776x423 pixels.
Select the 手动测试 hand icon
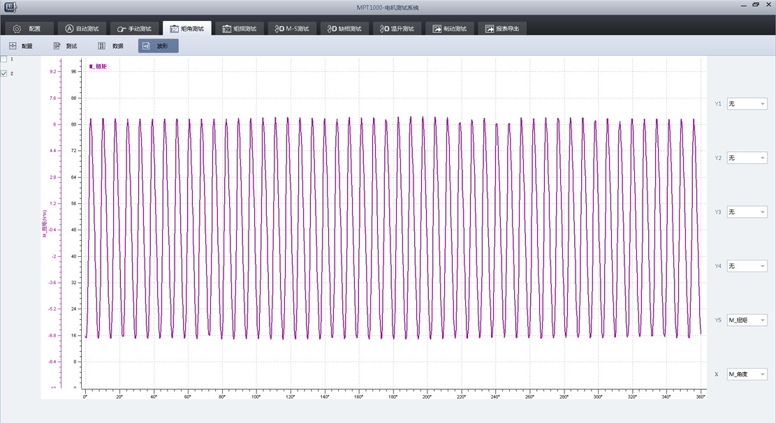pos(122,29)
